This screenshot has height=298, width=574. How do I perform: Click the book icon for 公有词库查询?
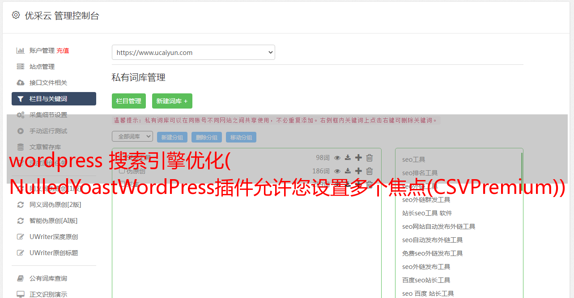tap(20, 278)
